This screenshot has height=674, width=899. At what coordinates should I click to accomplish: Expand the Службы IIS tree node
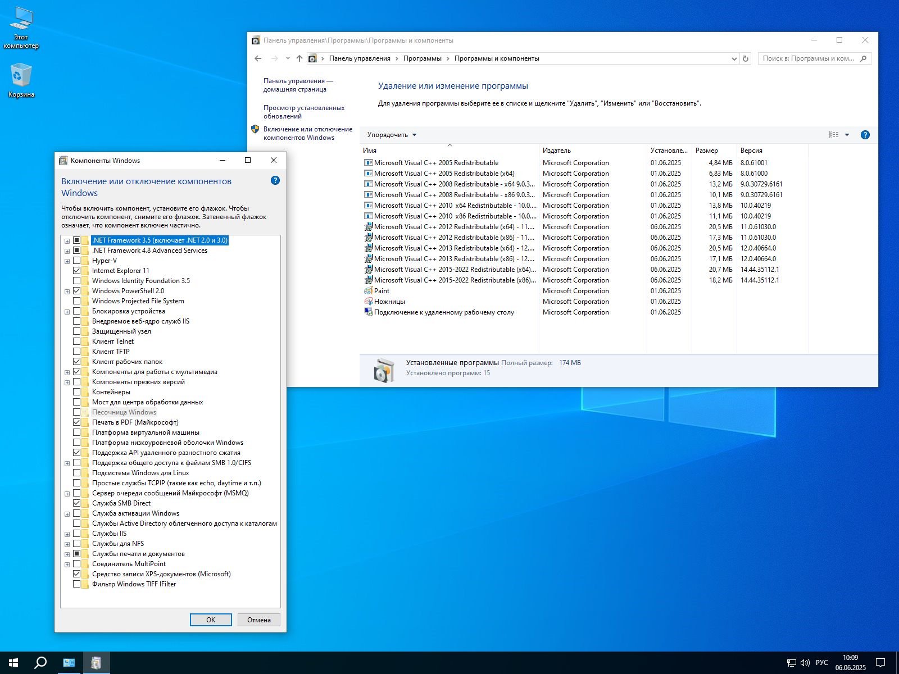point(67,534)
